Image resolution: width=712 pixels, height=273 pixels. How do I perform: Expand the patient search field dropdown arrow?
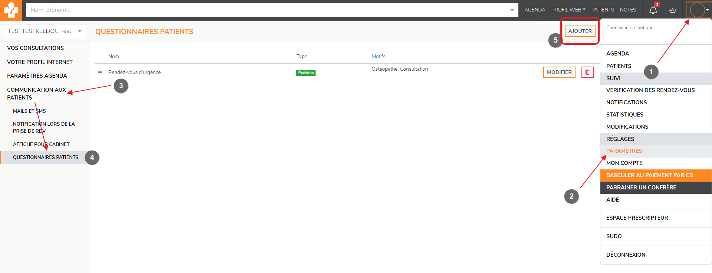(512, 10)
